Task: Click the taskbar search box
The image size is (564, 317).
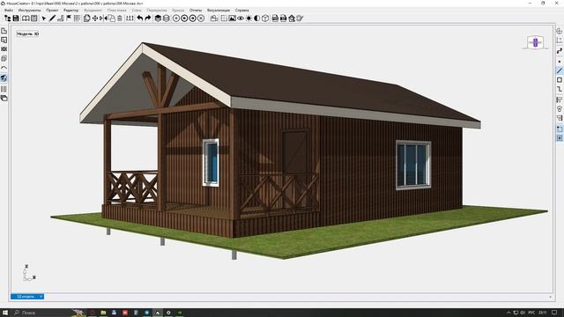Action: point(41,313)
